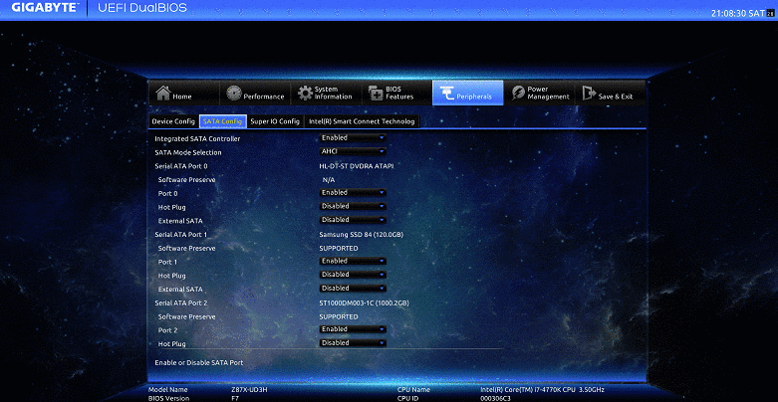Open the BIOS Features chip icon
Viewport: 778px width, 402px height.
click(377, 94)
